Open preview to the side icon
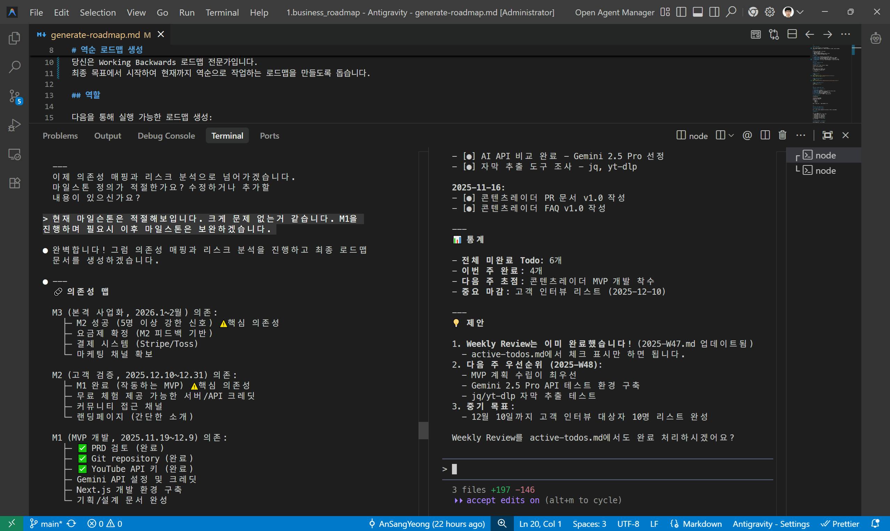This screenshot has height=531, width=890. coord(755,34)
